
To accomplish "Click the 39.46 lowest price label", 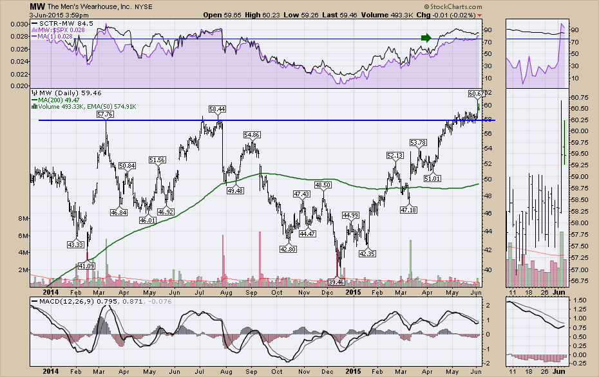I will coord(336,282).
